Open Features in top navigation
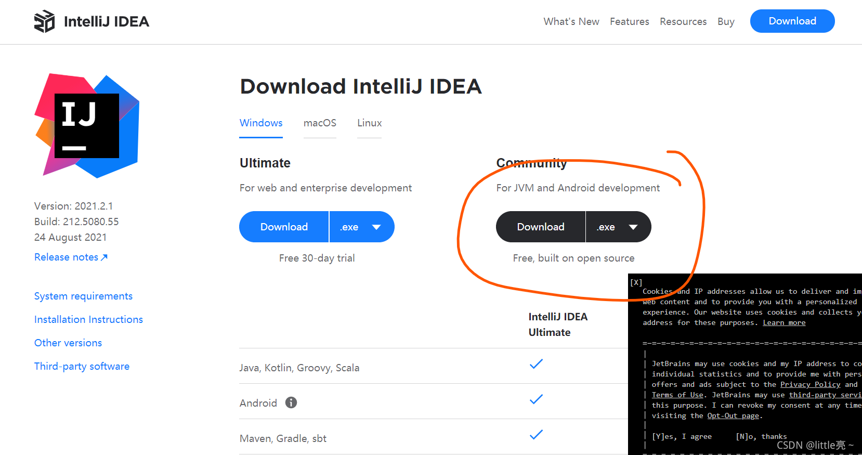The width and height of the screenshot is (862, 455). [x=630, y=21]
